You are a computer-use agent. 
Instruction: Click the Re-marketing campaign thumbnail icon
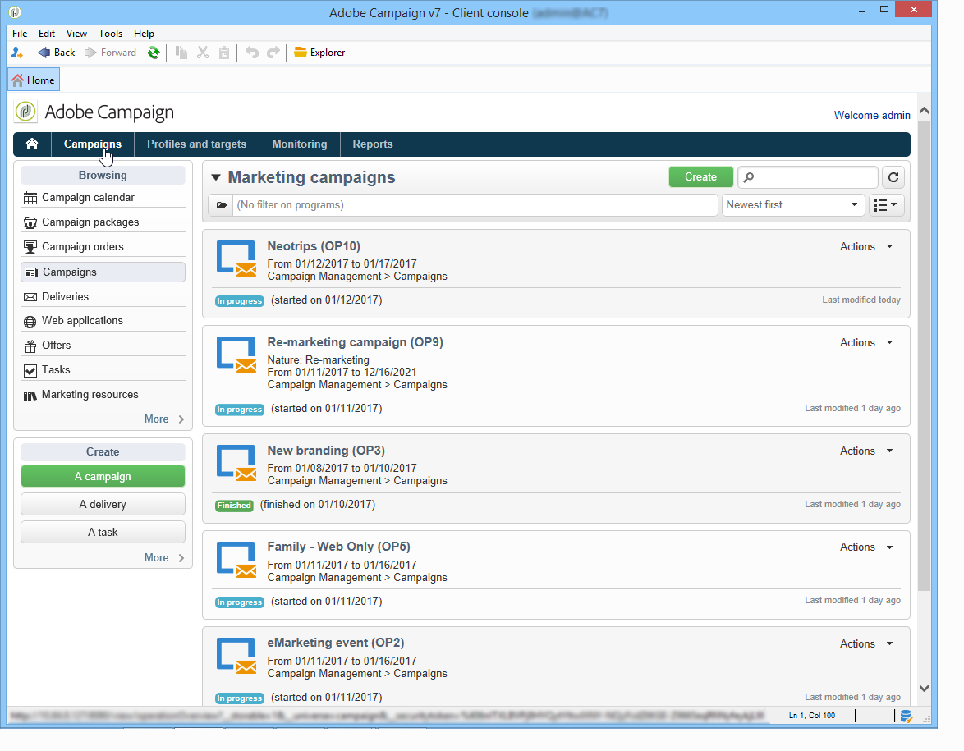(x=236, y=355)
